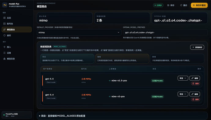
Task: Click the MODEL_ALIASES tag badge
Action: [60, 46]
